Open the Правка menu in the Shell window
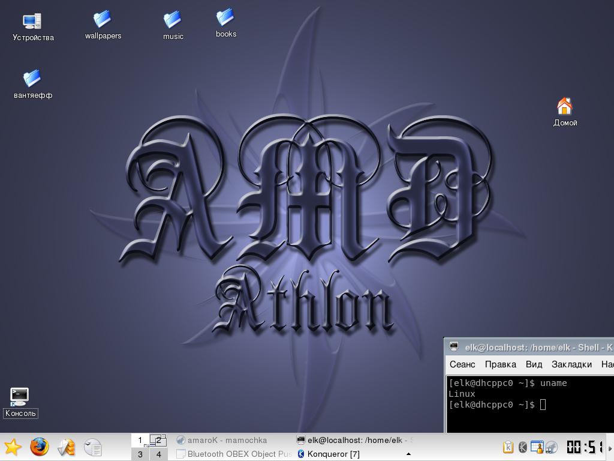614x461 pixels. pyautogui.click(x=500, y=364)
